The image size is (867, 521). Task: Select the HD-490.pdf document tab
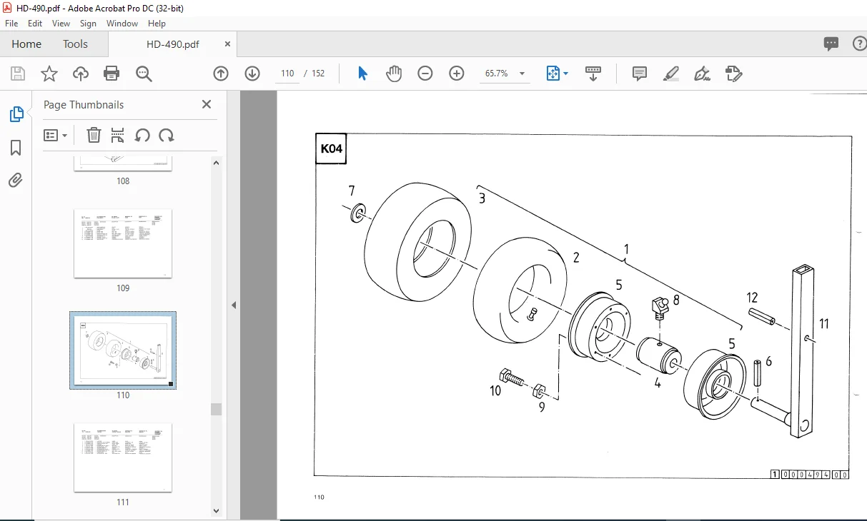172,44
